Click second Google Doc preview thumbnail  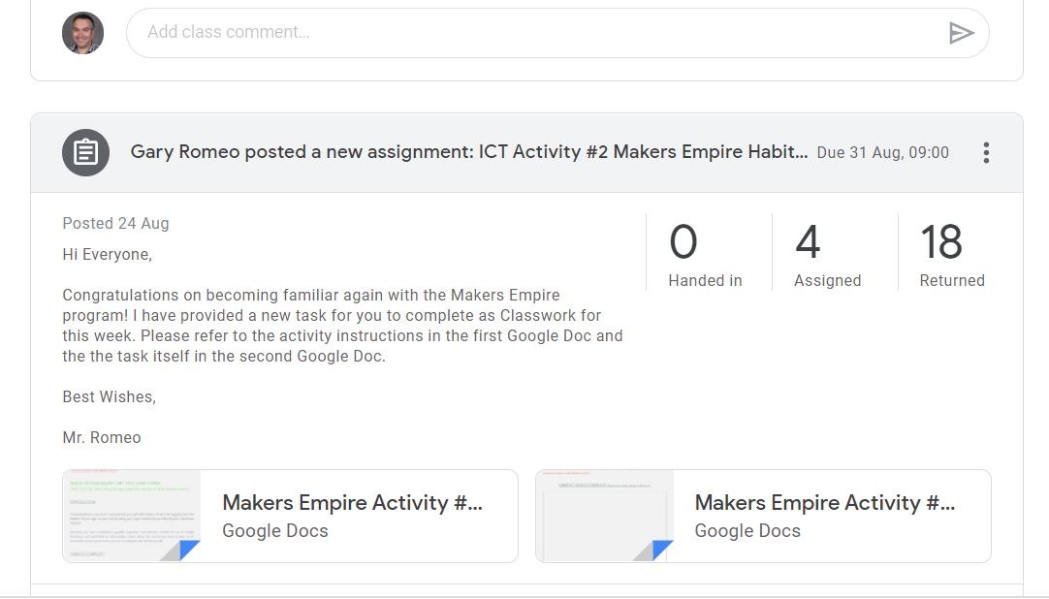604,516
